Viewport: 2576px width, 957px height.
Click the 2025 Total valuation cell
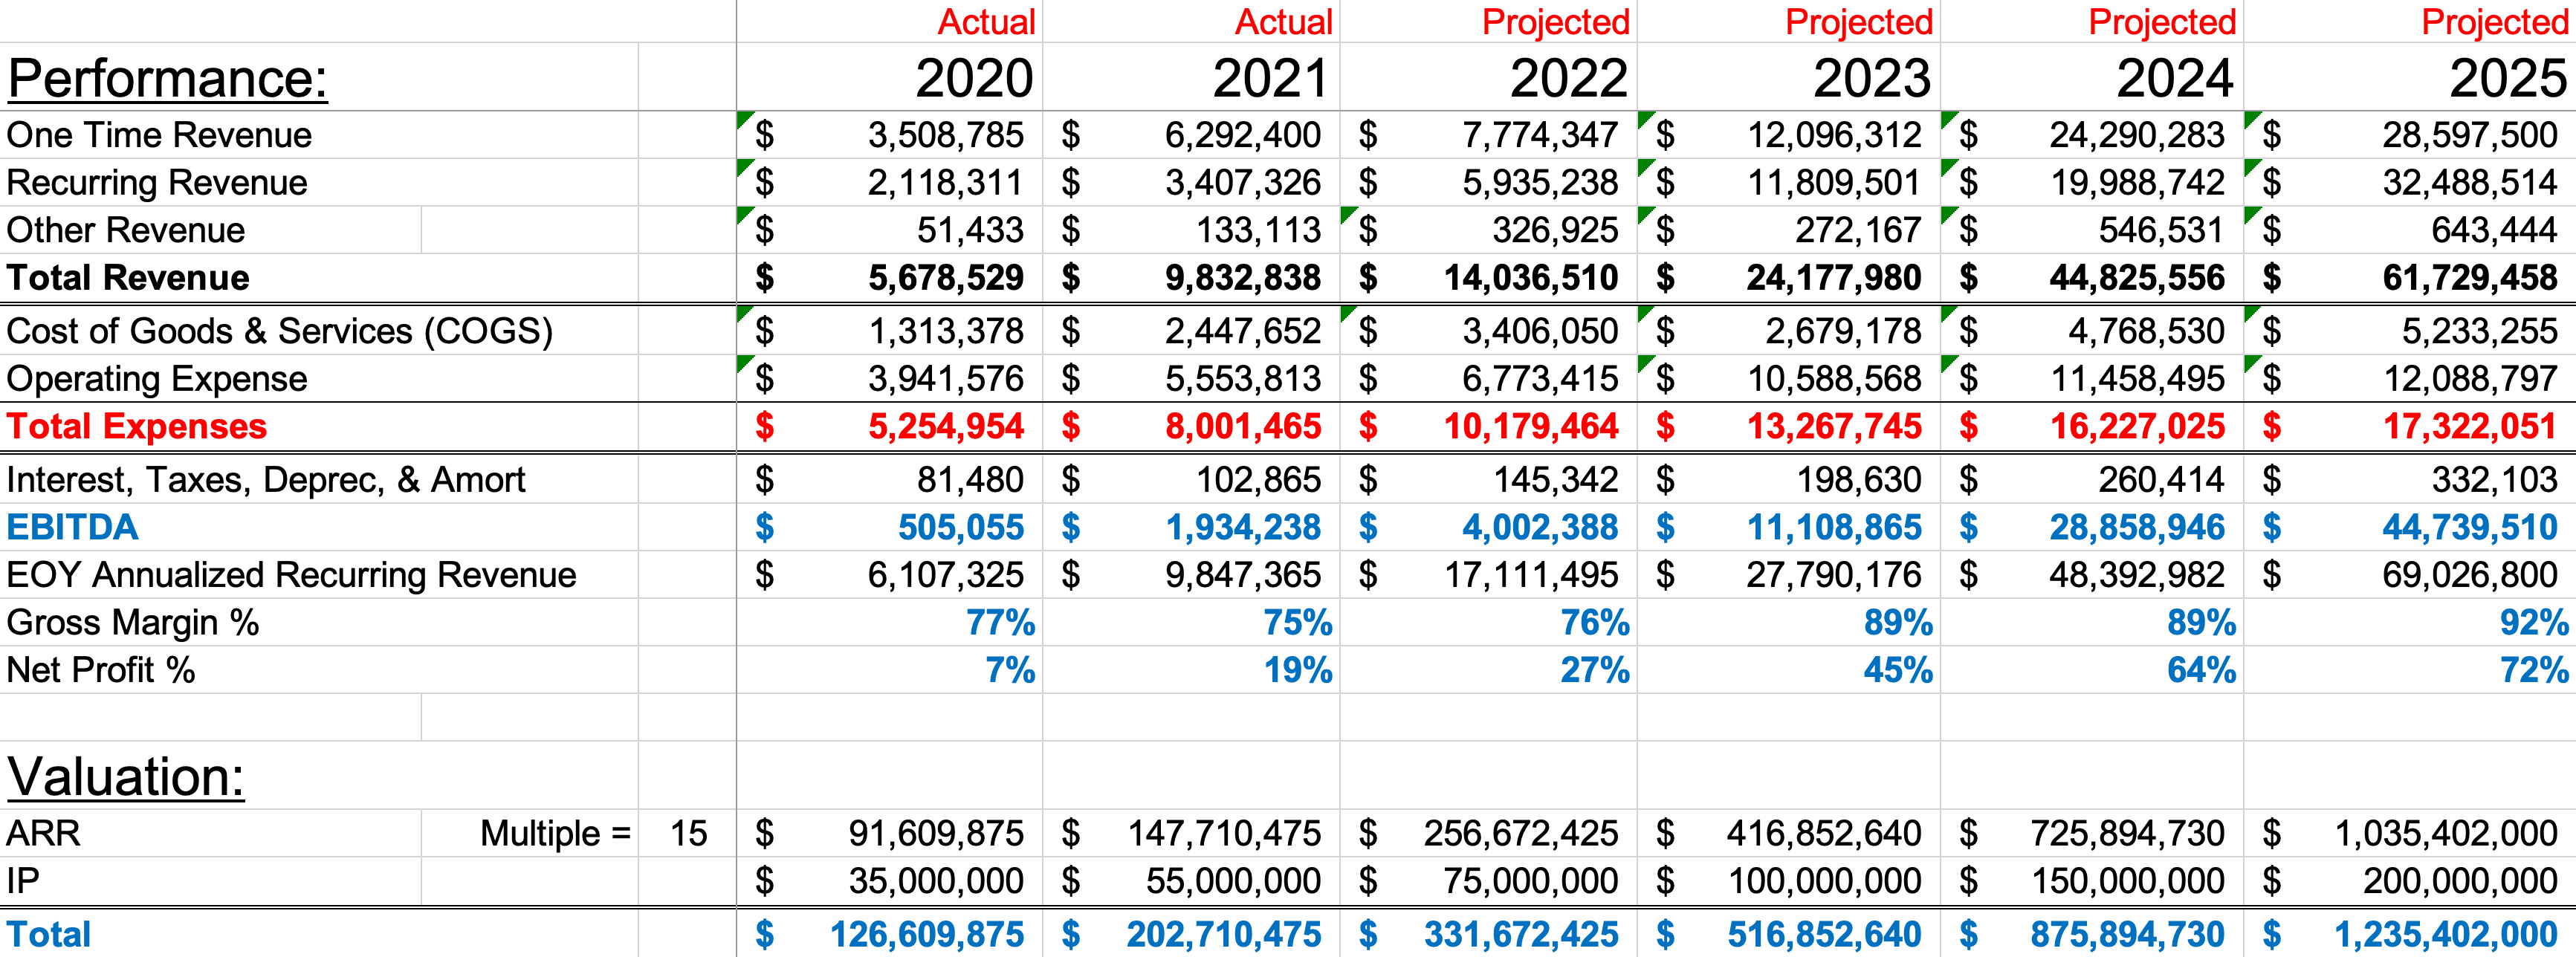coord(2444,934)
